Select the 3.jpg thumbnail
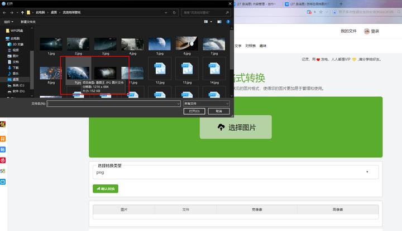The height and width of the screenshot is (231, 402). [x=106, y=44]
